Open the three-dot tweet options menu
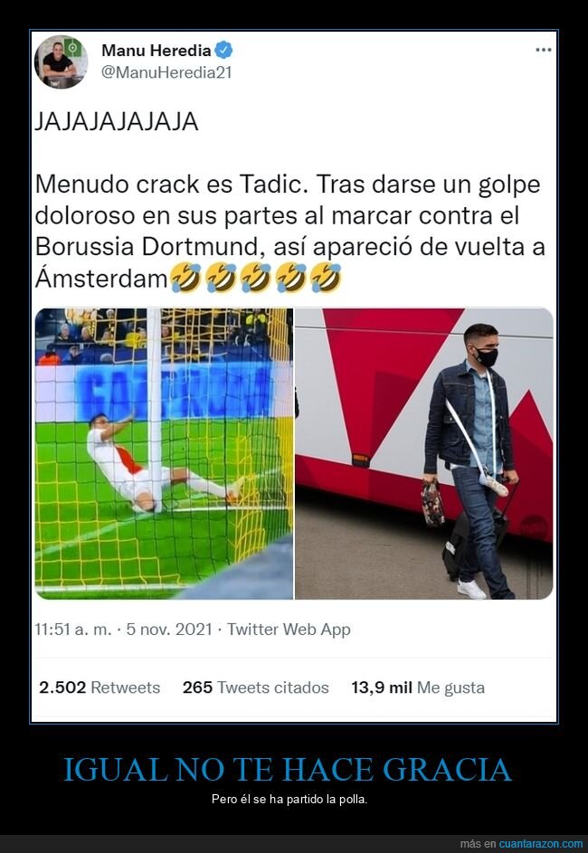Image resolution: width=588 pixels, height=853 pixels. click(x=544, y=50)
